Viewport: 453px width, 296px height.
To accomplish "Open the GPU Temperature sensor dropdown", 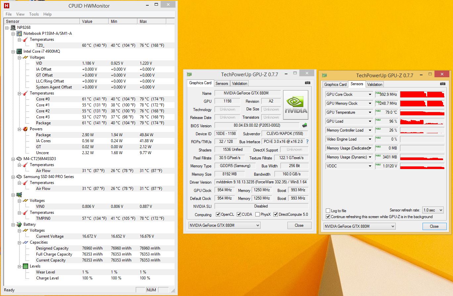I will coord(370,112).
